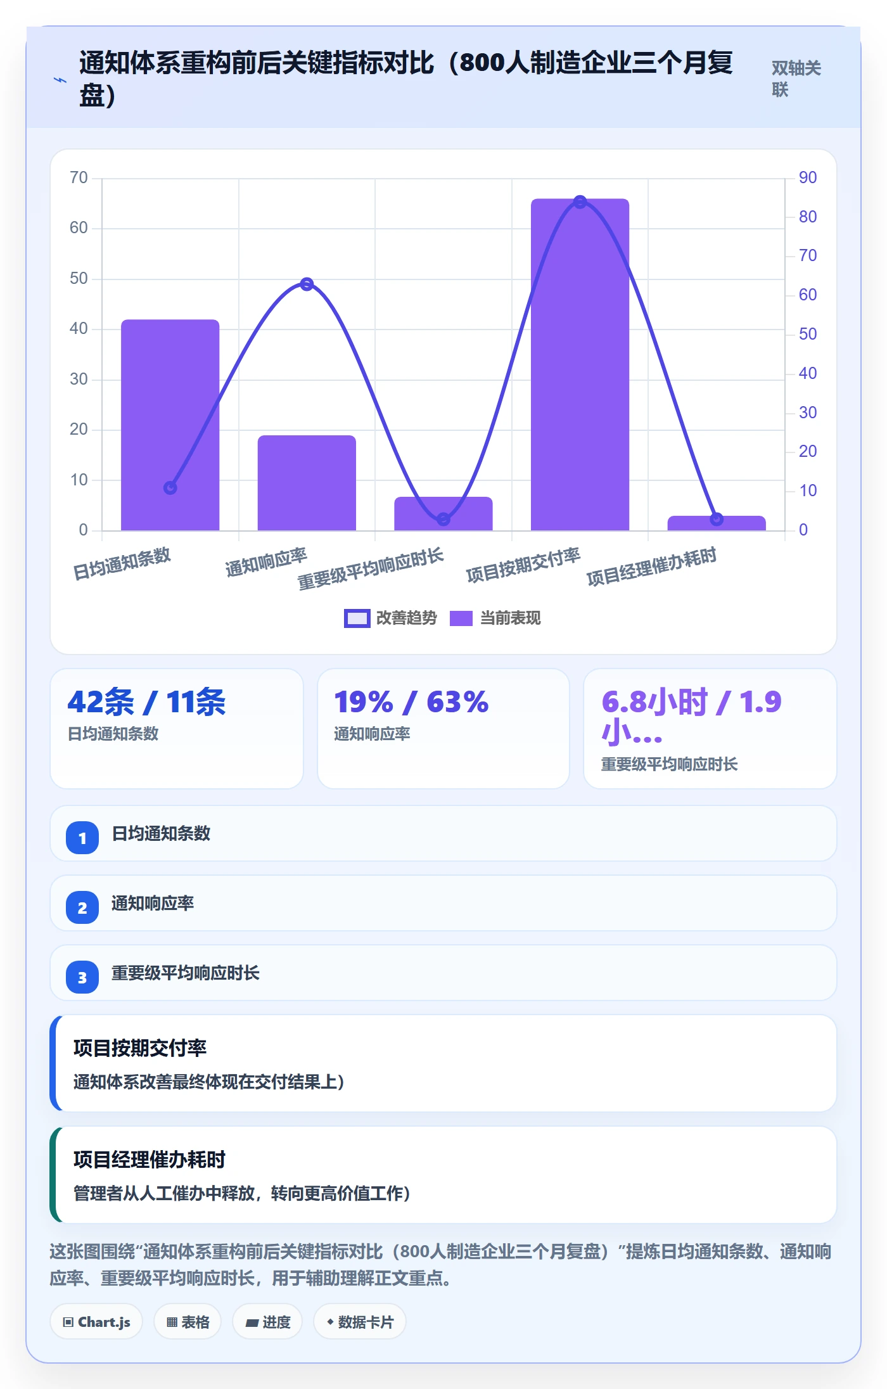Click the list row text 重要级平均响应时长

pyautogui.click(x=186, y=973)
